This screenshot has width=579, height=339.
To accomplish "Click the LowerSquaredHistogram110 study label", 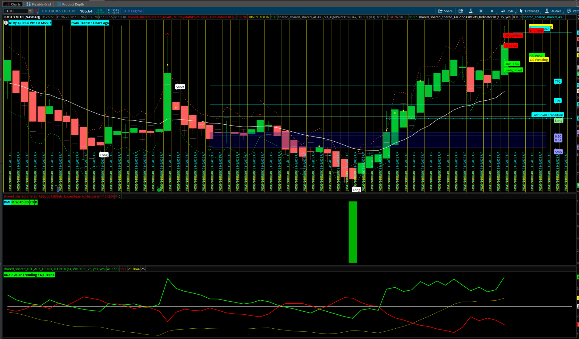I will [59, 196].
